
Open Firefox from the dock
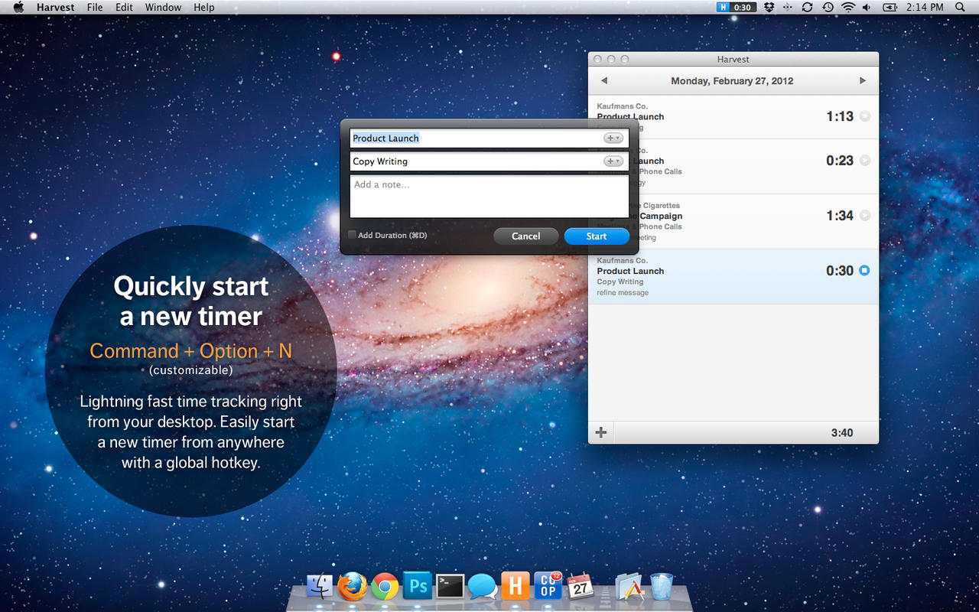coord(352,587)
